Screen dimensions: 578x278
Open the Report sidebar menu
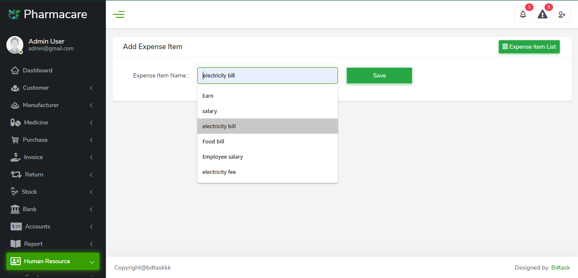coord(33,244)
